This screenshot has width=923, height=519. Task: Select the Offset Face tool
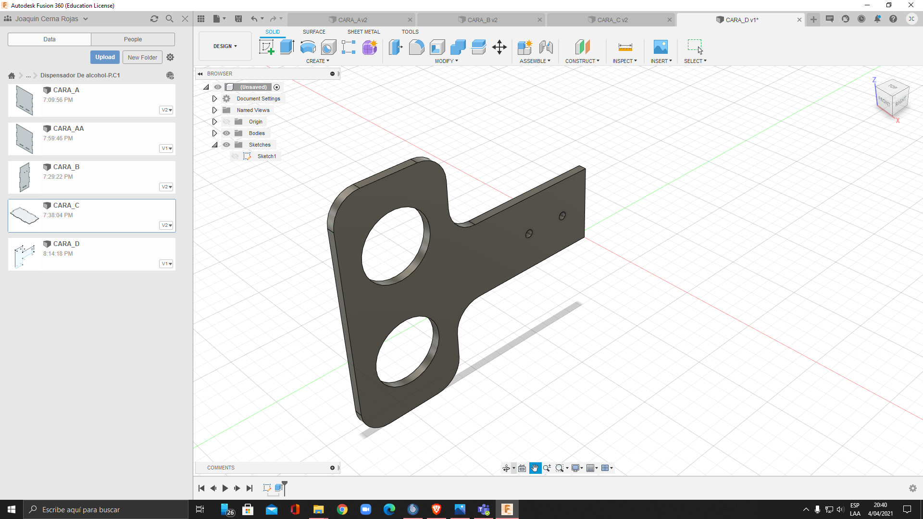478,47
